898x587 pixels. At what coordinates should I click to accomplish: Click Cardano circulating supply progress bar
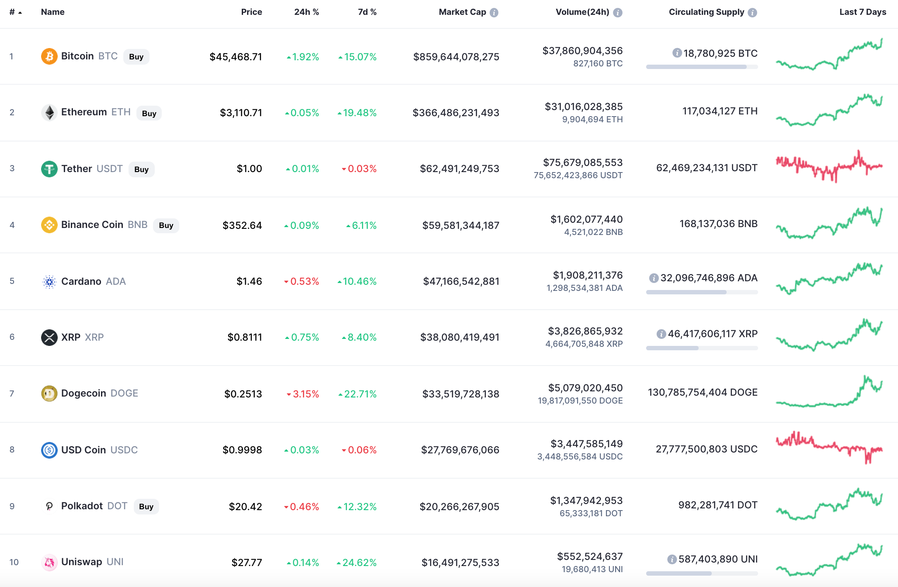point(702,292)
